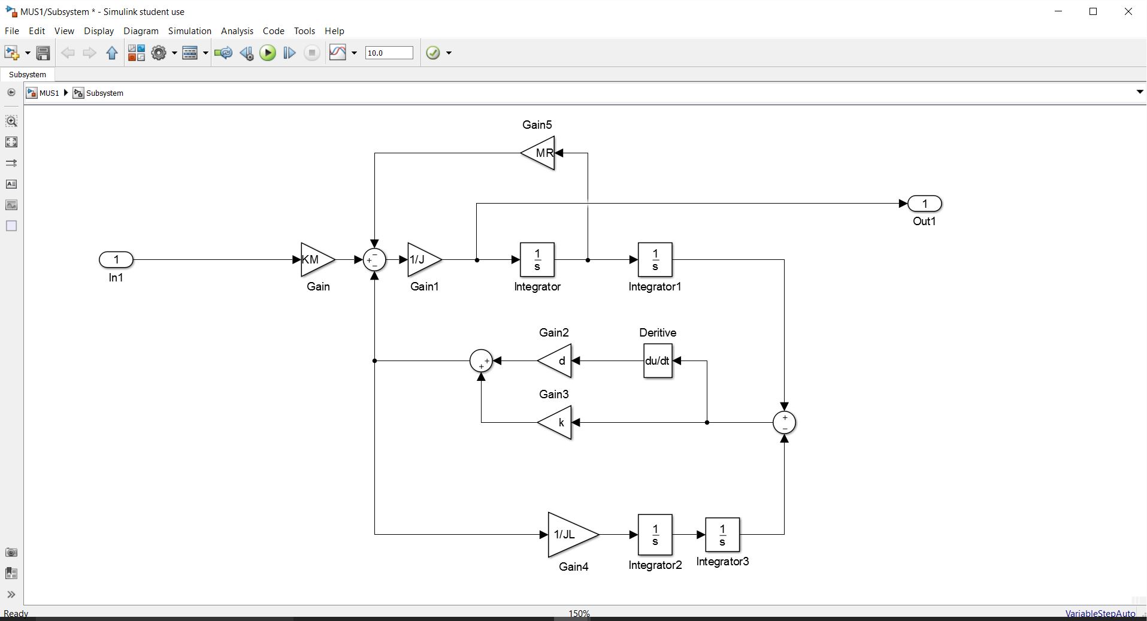1147x621 pixels.
Task: Select the Zoom In tool in the sidebar
Action: [11, 121]
